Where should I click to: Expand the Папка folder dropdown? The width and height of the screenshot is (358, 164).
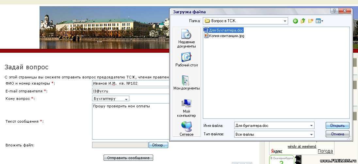pyautogui.click(x=285, y=21)
